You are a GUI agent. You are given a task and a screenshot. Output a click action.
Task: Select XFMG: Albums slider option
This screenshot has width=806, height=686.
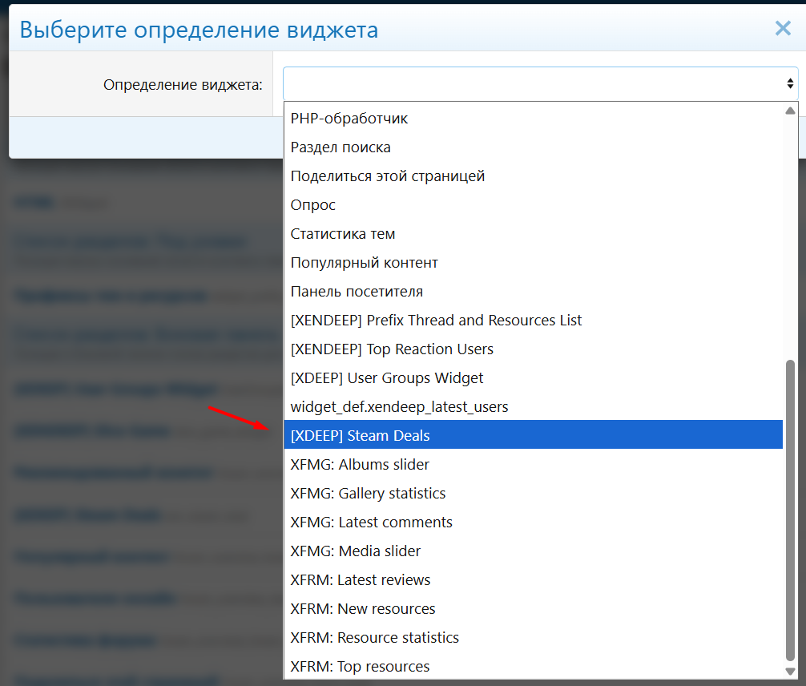(360, 465)
